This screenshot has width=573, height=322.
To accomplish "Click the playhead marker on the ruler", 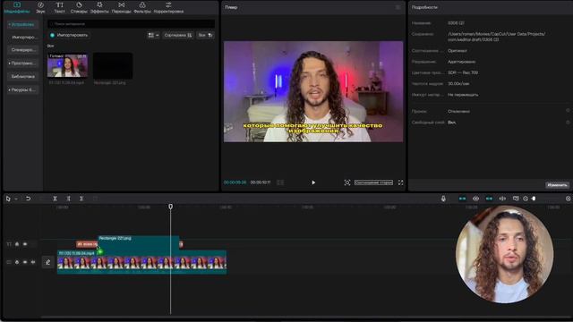I will [171, 207].
